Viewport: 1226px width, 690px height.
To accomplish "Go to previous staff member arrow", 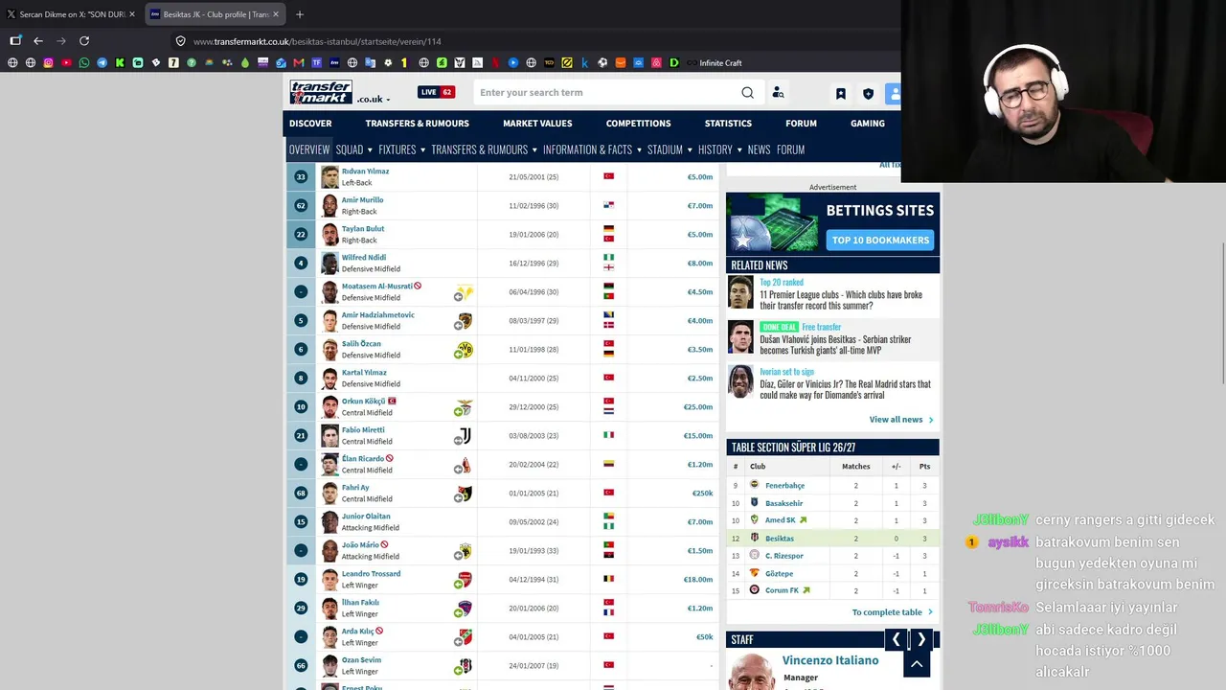I will (x=896, y=639).
